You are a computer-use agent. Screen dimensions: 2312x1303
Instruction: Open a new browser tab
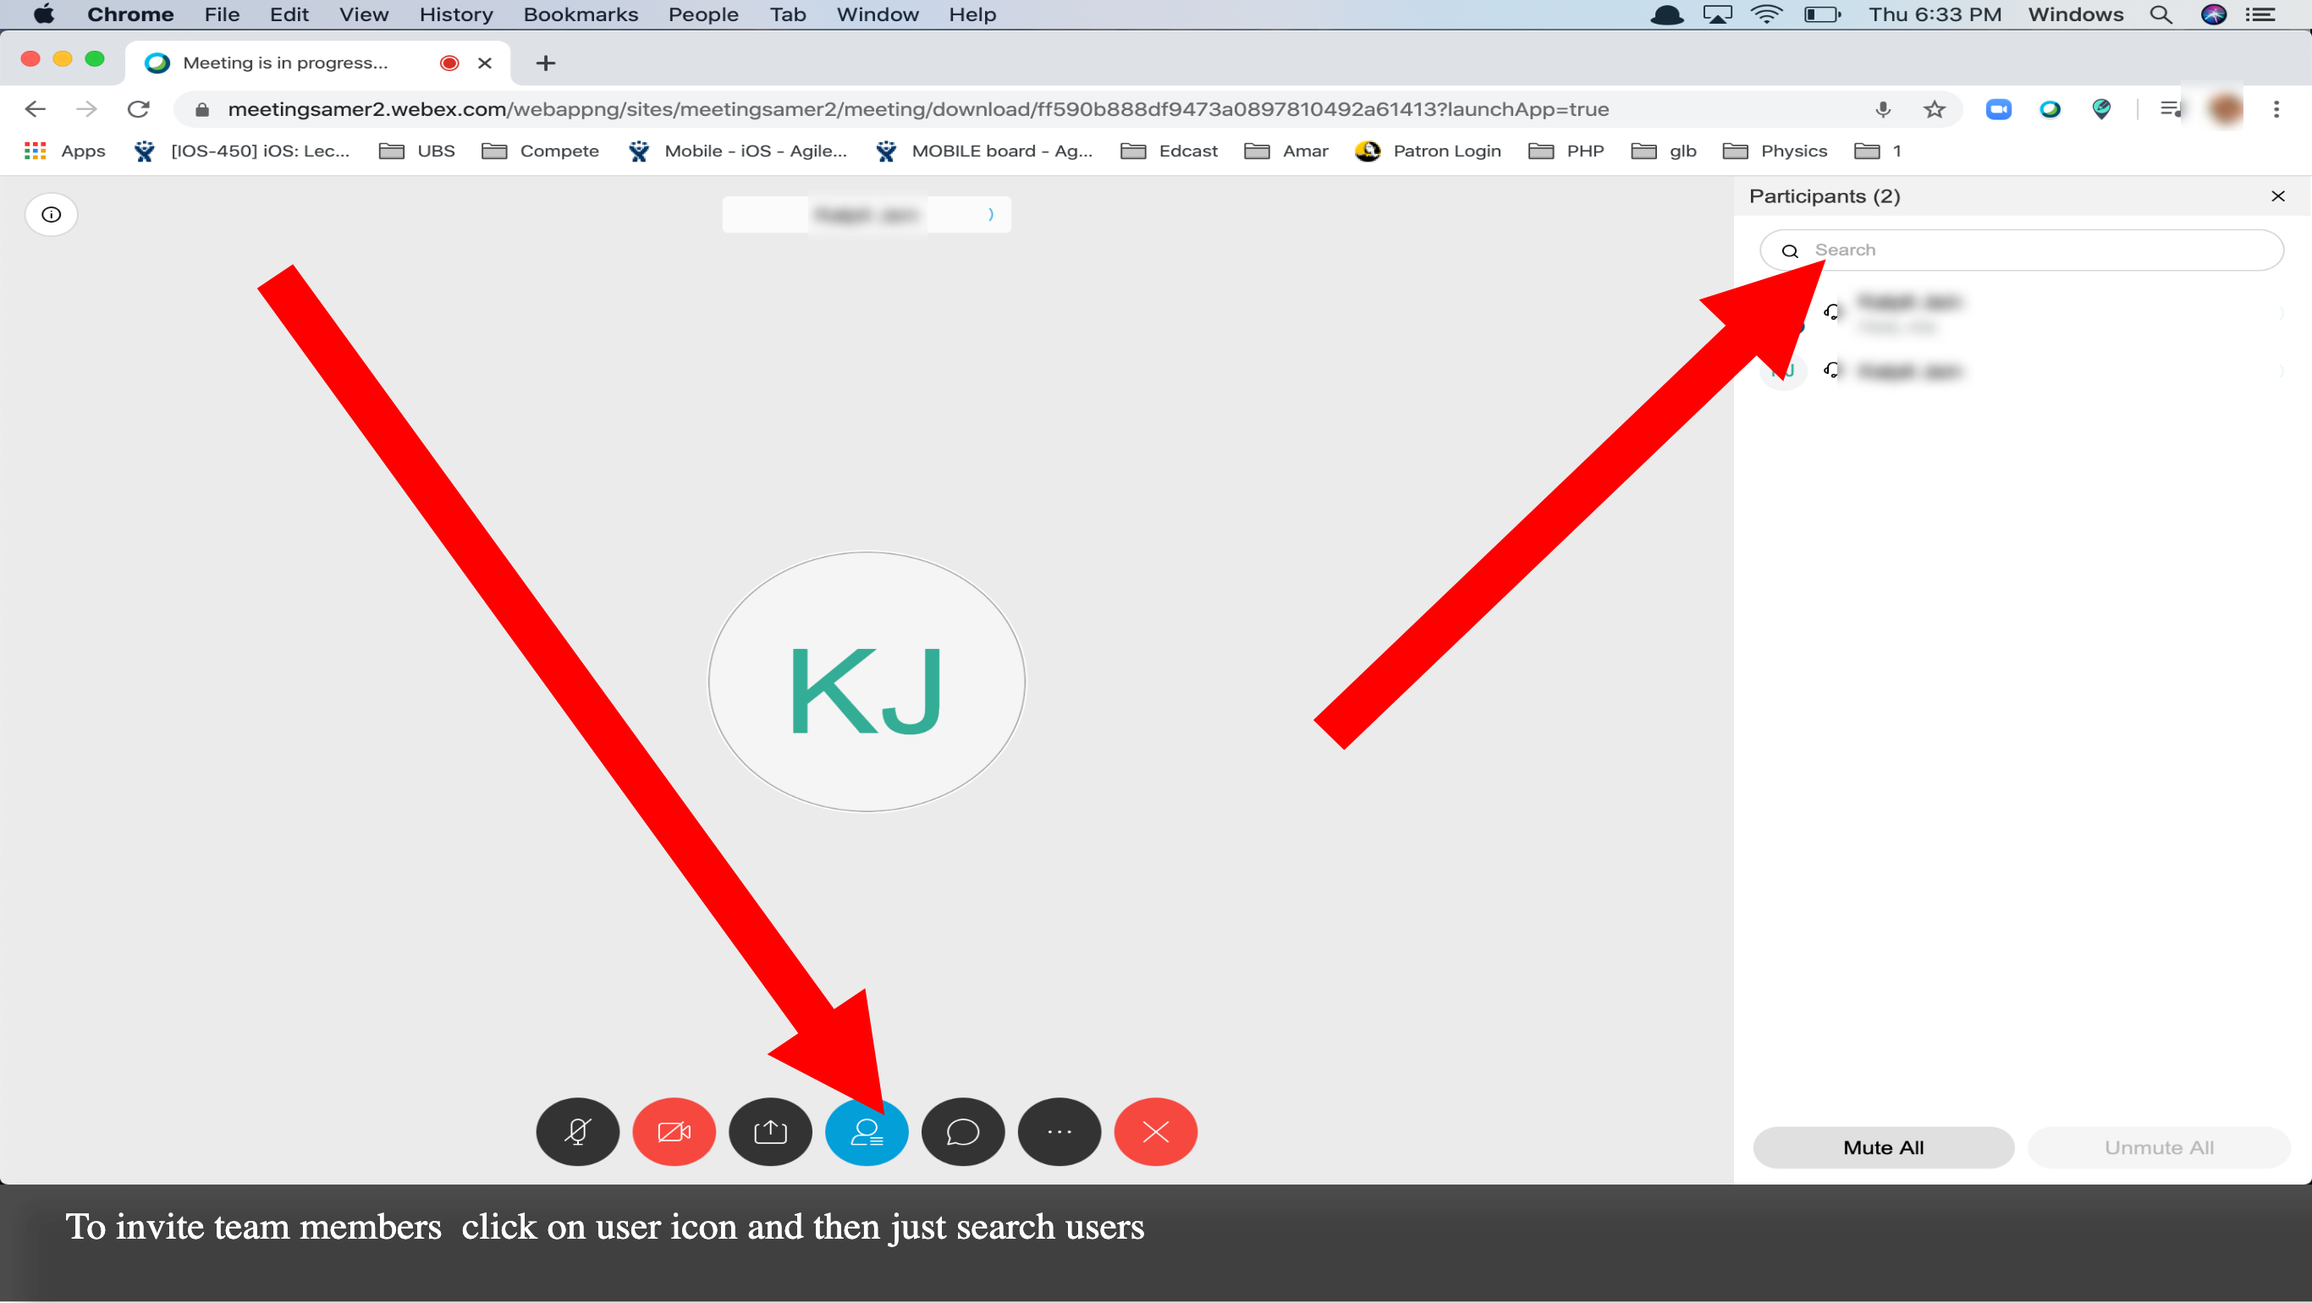click(545, 63)
